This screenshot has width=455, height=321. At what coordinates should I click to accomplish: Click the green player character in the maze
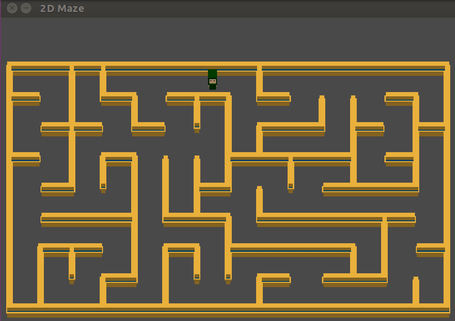pyautogui.click(x=212, y=79)
